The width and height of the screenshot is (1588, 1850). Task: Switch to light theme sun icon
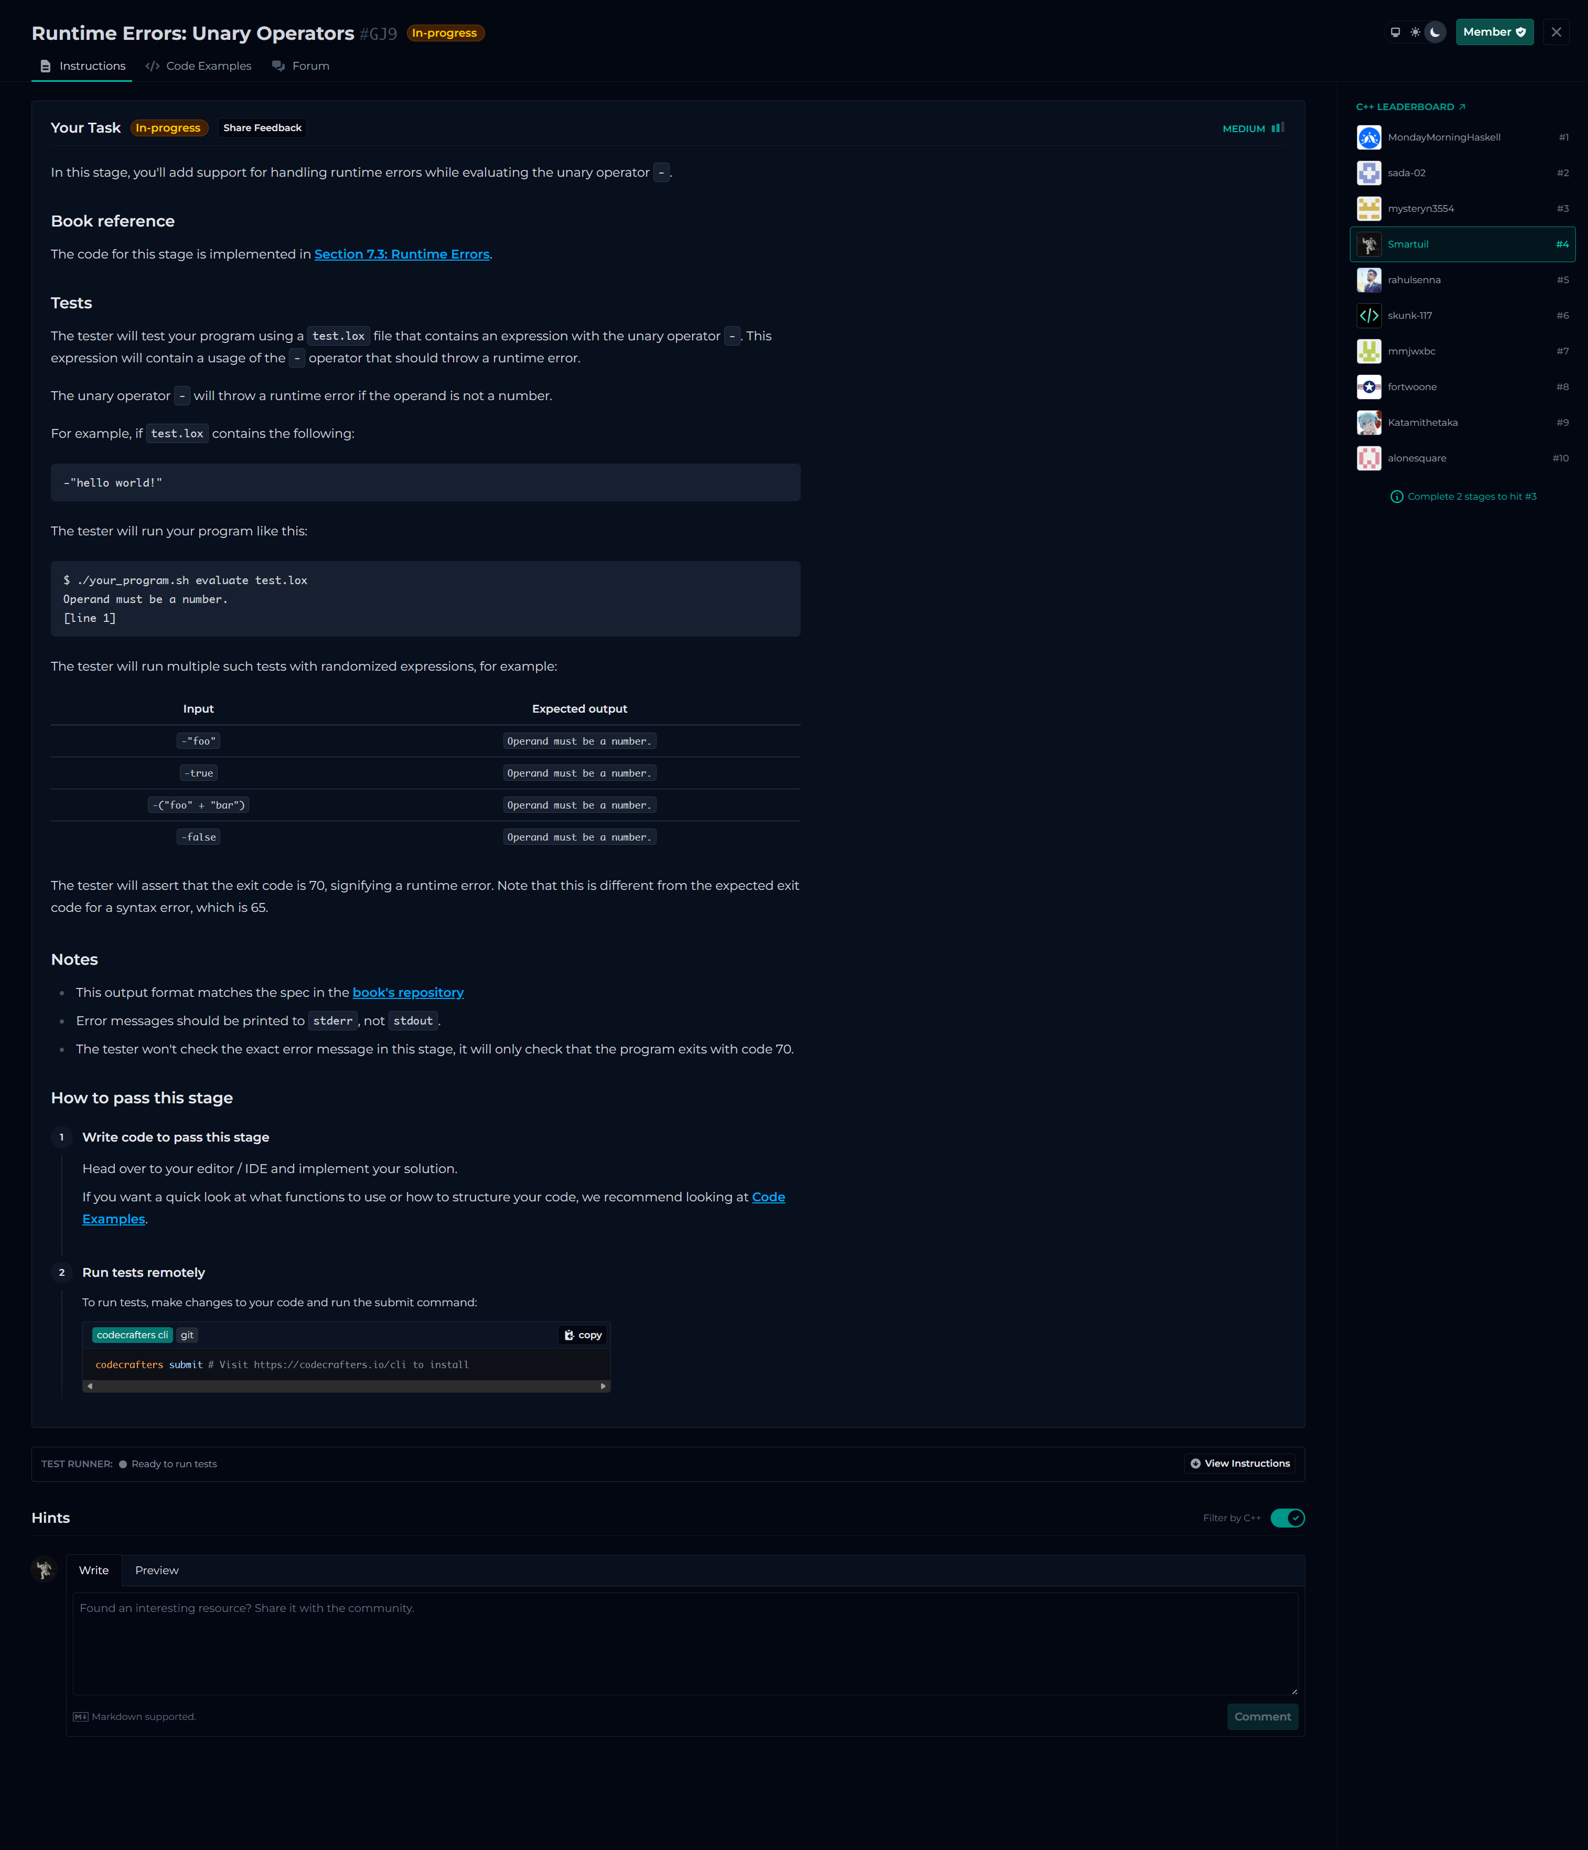pos(1415,32)
